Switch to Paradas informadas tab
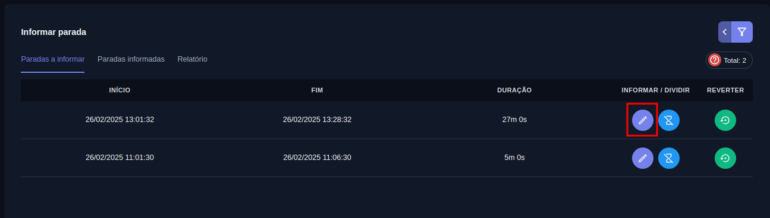The width and height of the screenshot is (770, 218). (131, 59)
